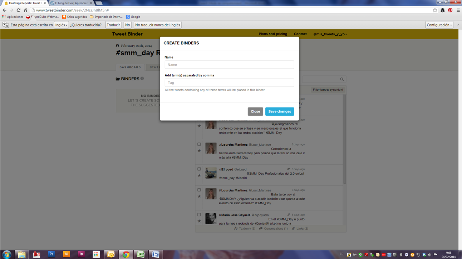Click the search magnifier icon in tweets panel

click(x=342, y=79)
